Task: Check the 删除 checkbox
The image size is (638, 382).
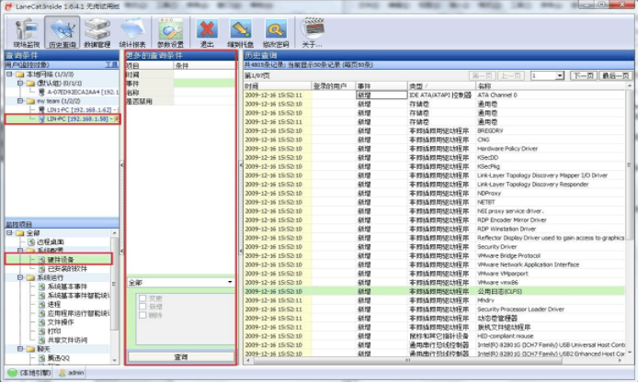Action: tap(142, 314)
